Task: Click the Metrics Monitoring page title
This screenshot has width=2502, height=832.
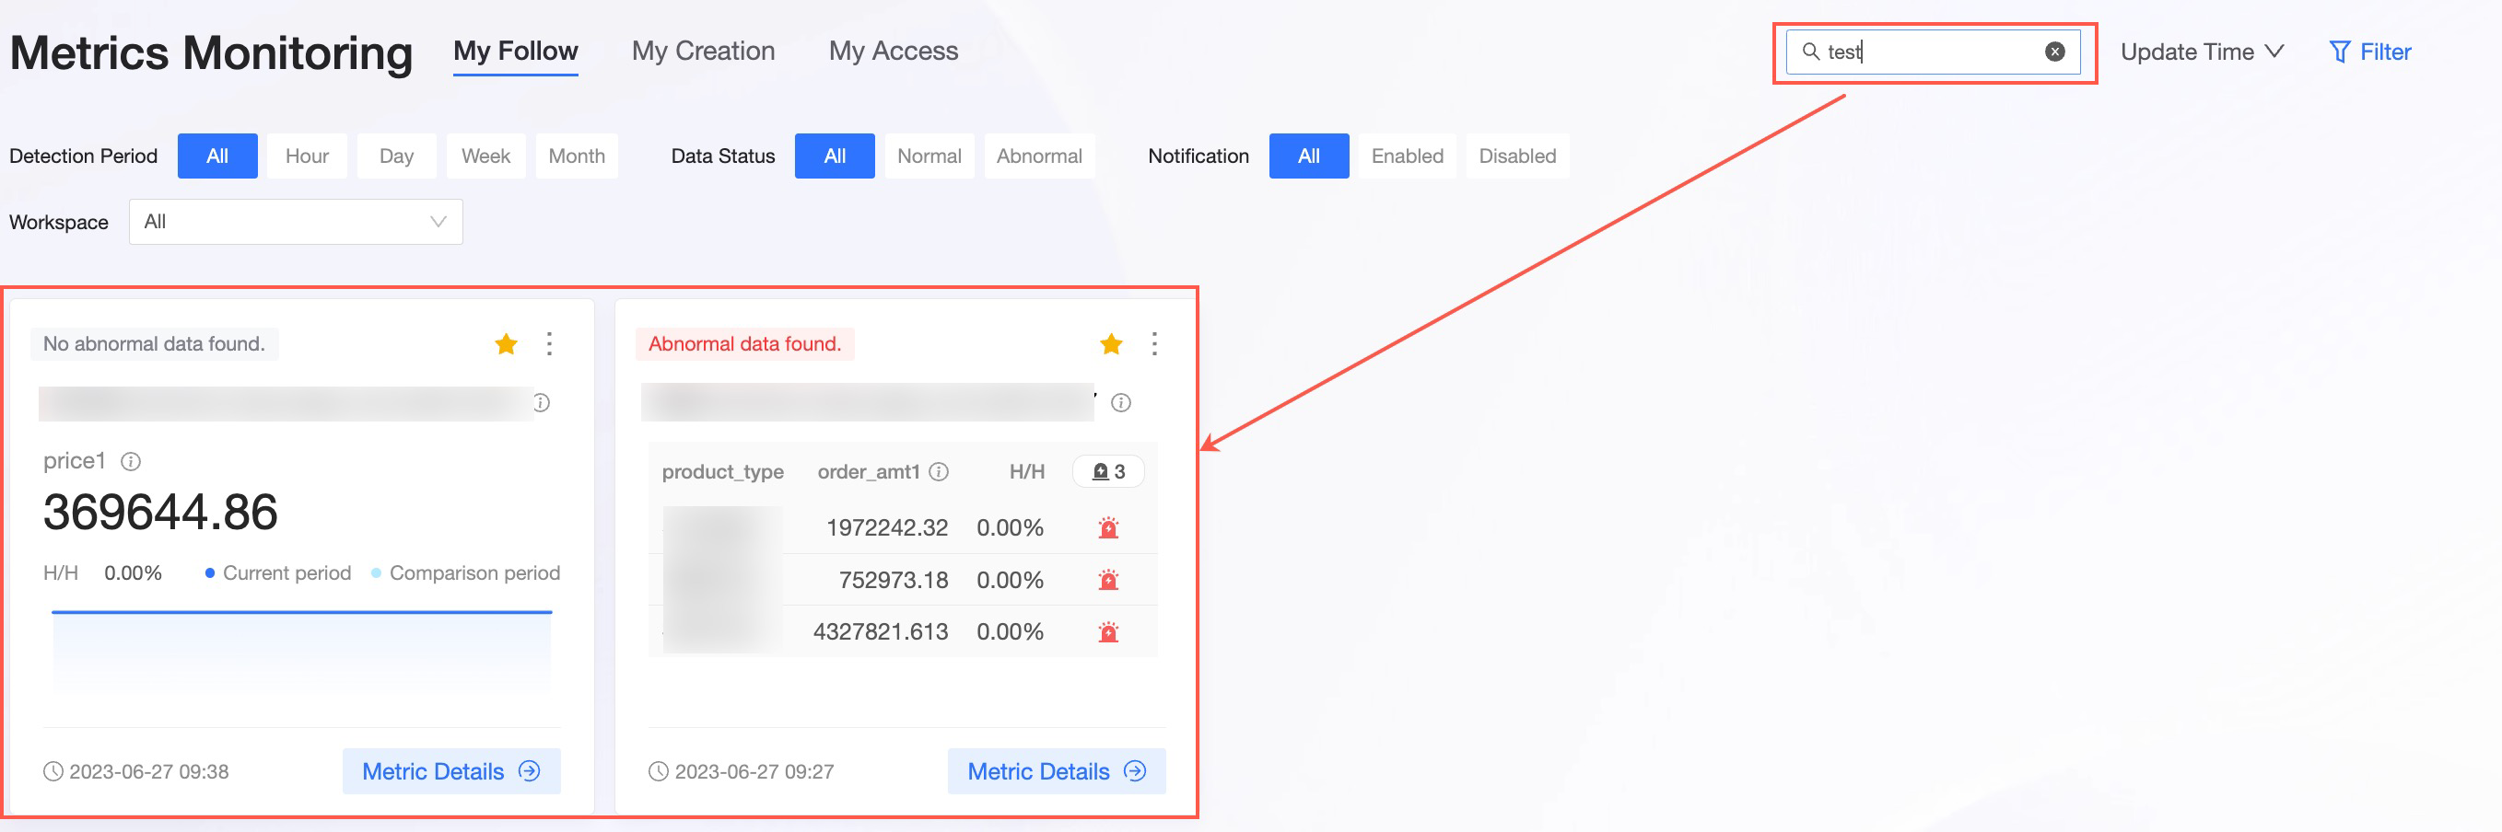Action: click(211, 53)
